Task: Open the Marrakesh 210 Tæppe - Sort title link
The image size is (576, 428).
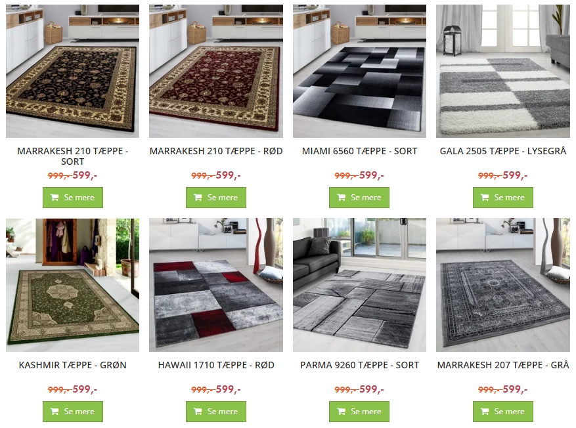Action: point(73,156)
